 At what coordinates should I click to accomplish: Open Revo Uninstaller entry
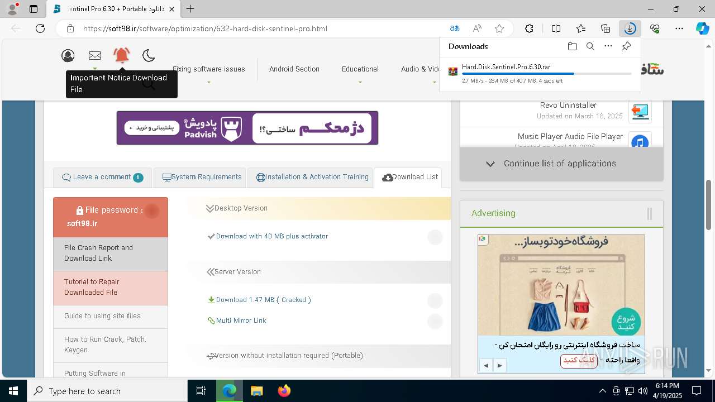coord(568,105)
